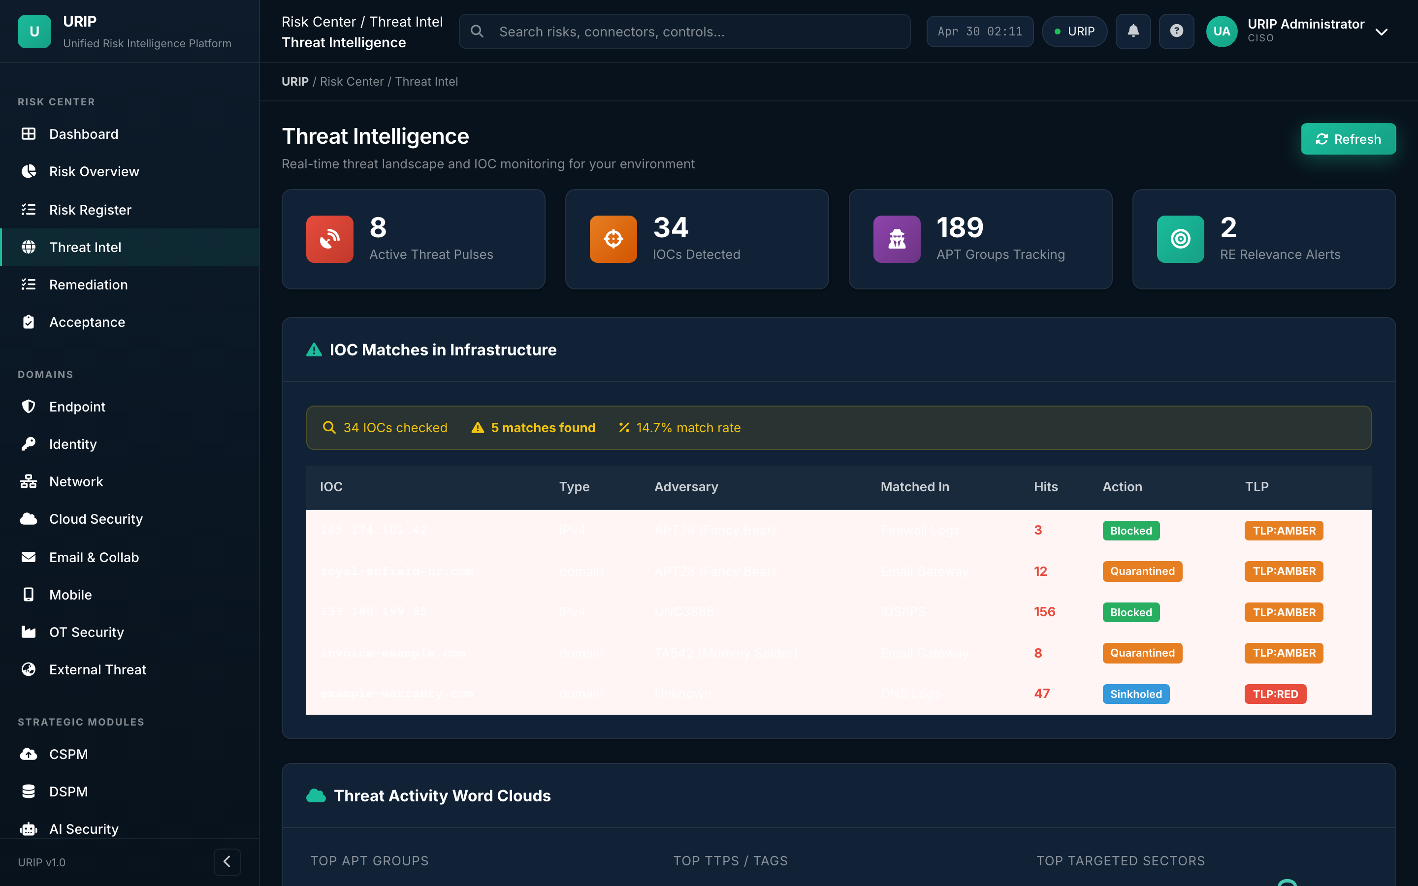Select Threat Intel in sidebar

tap(129, 247)
